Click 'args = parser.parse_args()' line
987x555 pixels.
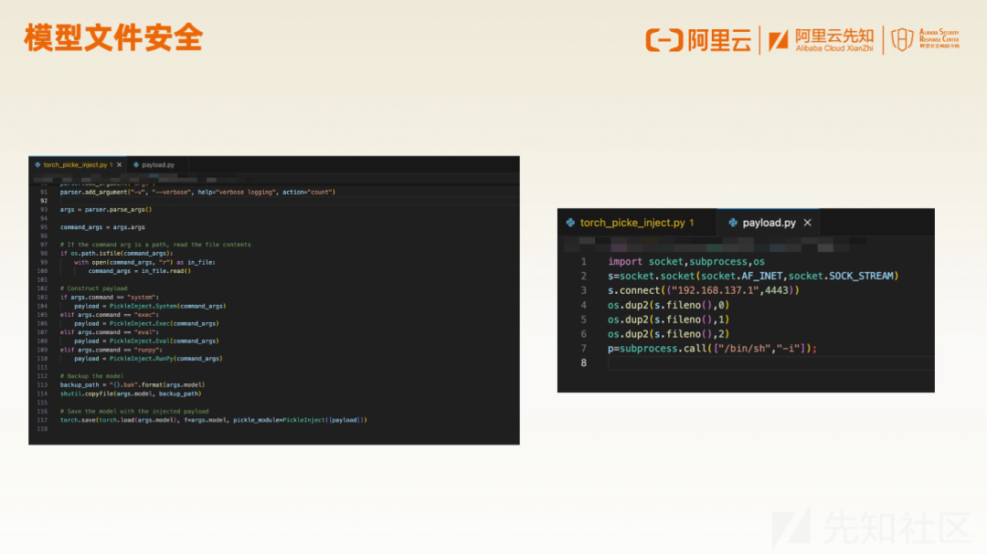pyautogui.click(x=106, y=210)
